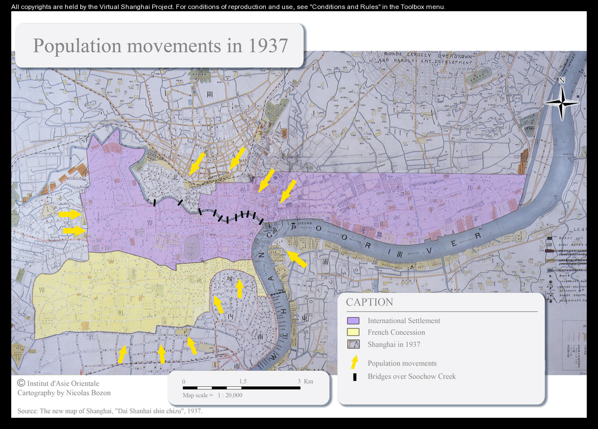Click the 'CAPTION' heading in the legend box

[369, 302]
